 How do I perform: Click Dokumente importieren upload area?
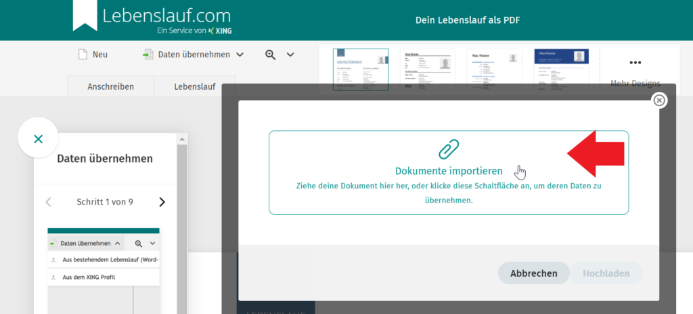(449, 172)
